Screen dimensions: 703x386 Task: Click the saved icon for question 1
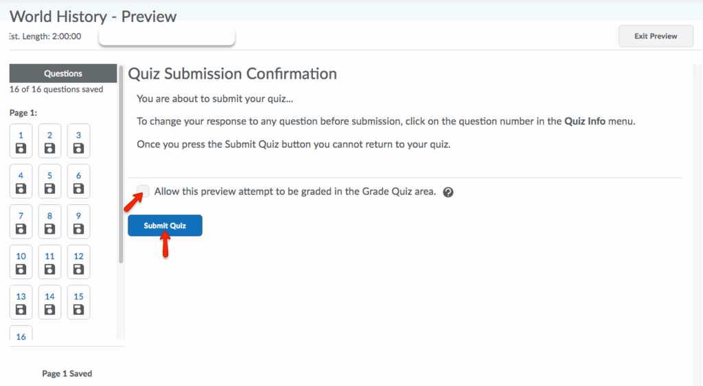point(21,148)
